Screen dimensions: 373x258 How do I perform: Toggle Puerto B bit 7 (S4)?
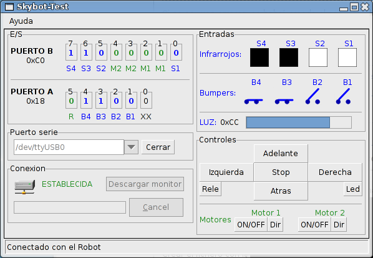(x=71, y=52)
